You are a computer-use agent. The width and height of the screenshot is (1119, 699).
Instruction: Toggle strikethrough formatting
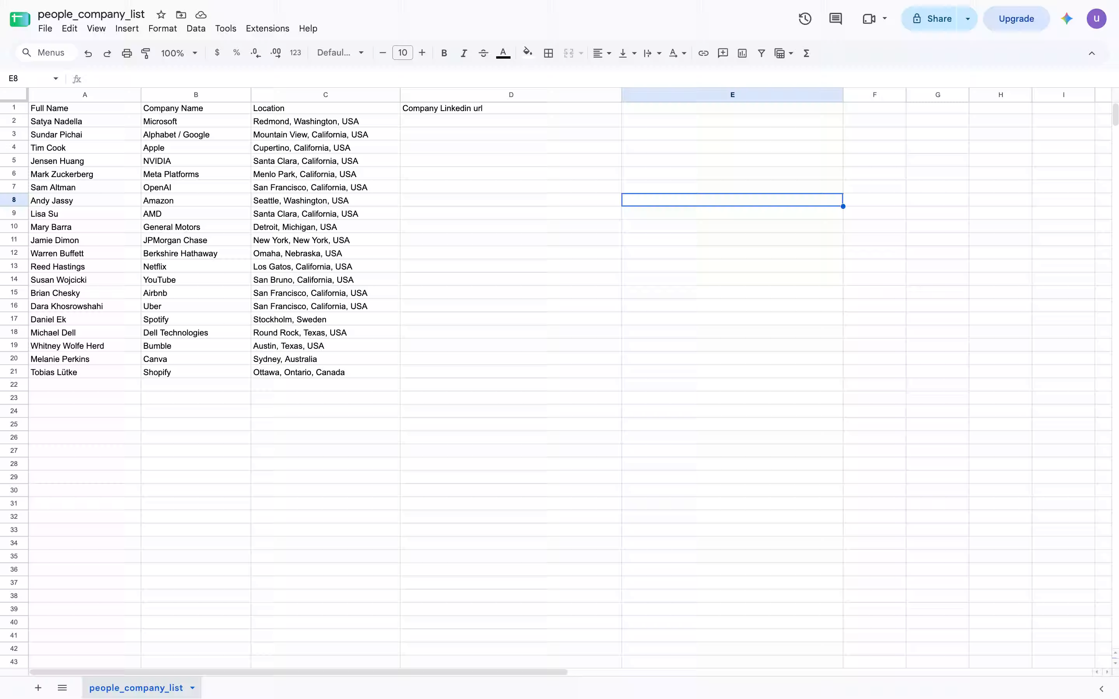click(483, 53)
